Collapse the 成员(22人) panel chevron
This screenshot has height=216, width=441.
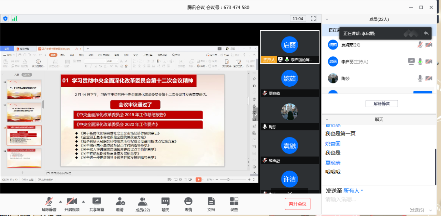[327, 20]
